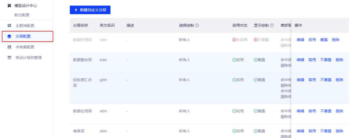This screenshot has height=138, width=352.
Task: Click the bdm identifier cell
Action: click(x=103, y=40)
